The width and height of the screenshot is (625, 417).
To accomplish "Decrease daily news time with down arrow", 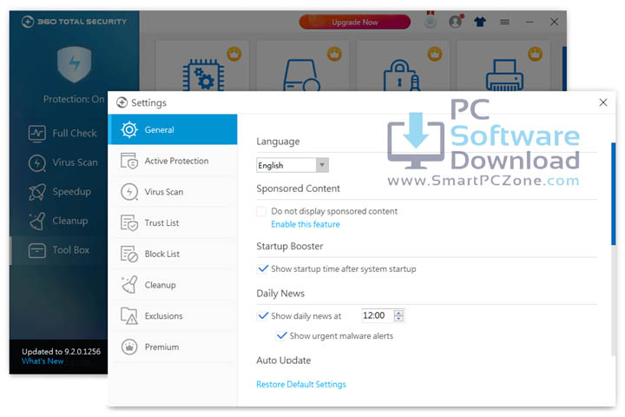I will coord(398,319).
